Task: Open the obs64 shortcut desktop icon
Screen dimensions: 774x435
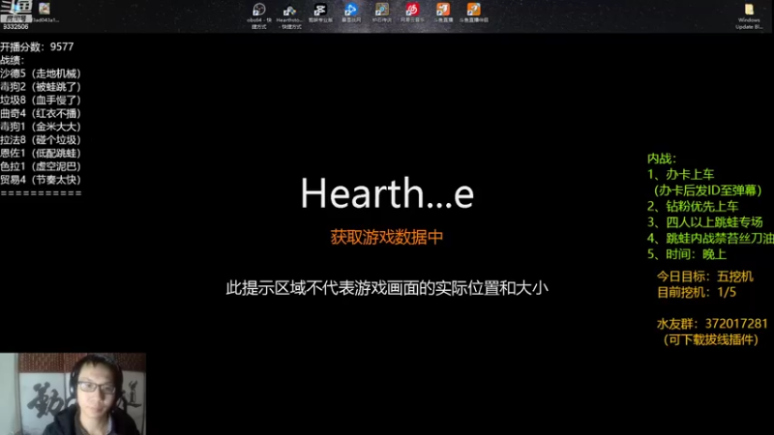Action: coord(258,15)
